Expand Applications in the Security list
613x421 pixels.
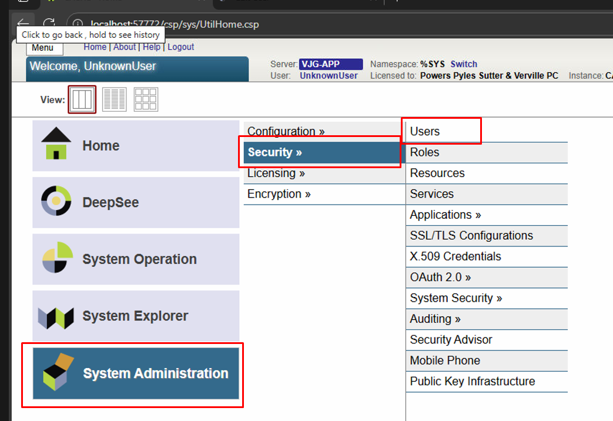tap(445, 215)
